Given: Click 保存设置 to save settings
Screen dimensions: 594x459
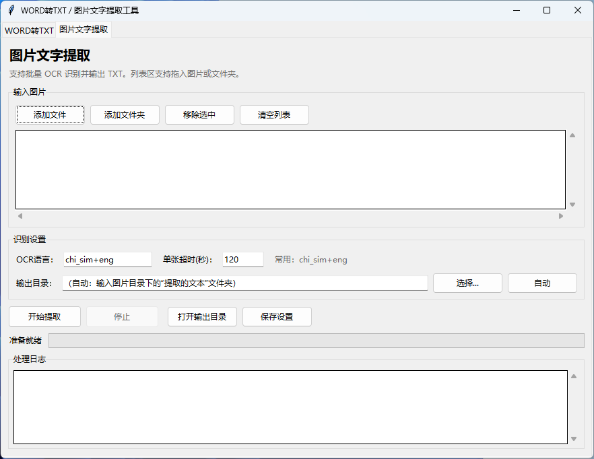Looking at the screenshot, I should (x=277, y=316).
